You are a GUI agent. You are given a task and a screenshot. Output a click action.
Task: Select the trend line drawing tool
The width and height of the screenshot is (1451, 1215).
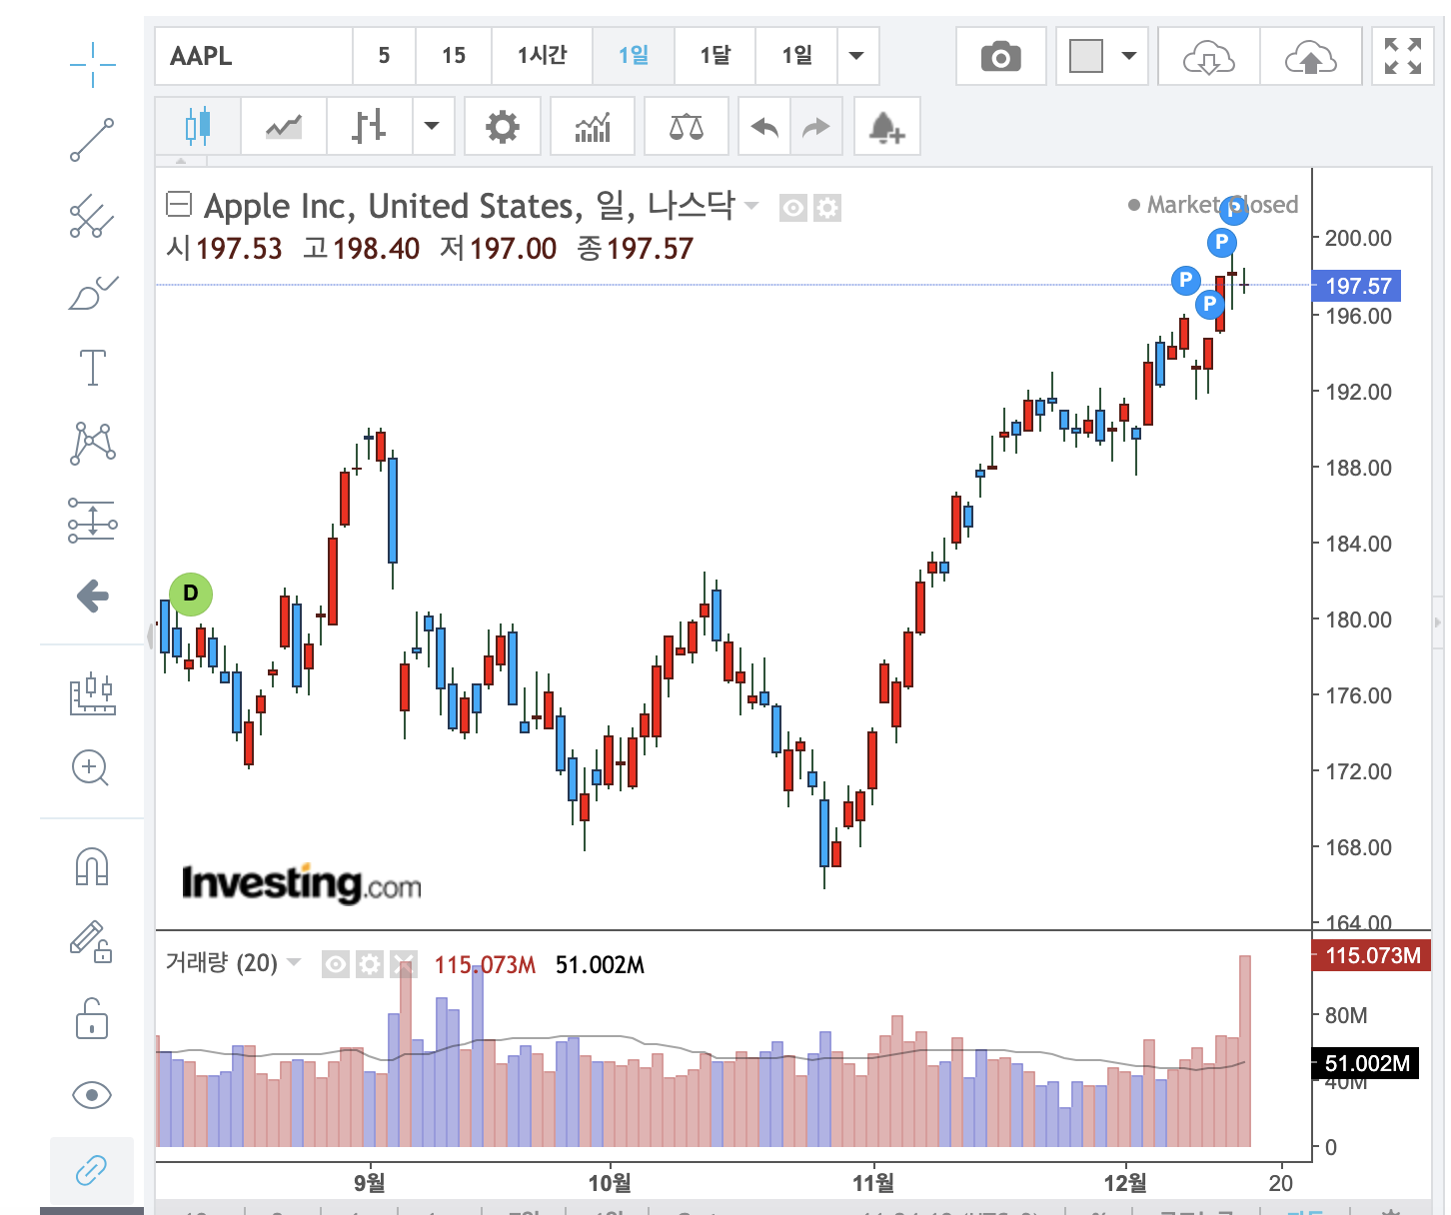pyautogui.click(x=92, y=140)
